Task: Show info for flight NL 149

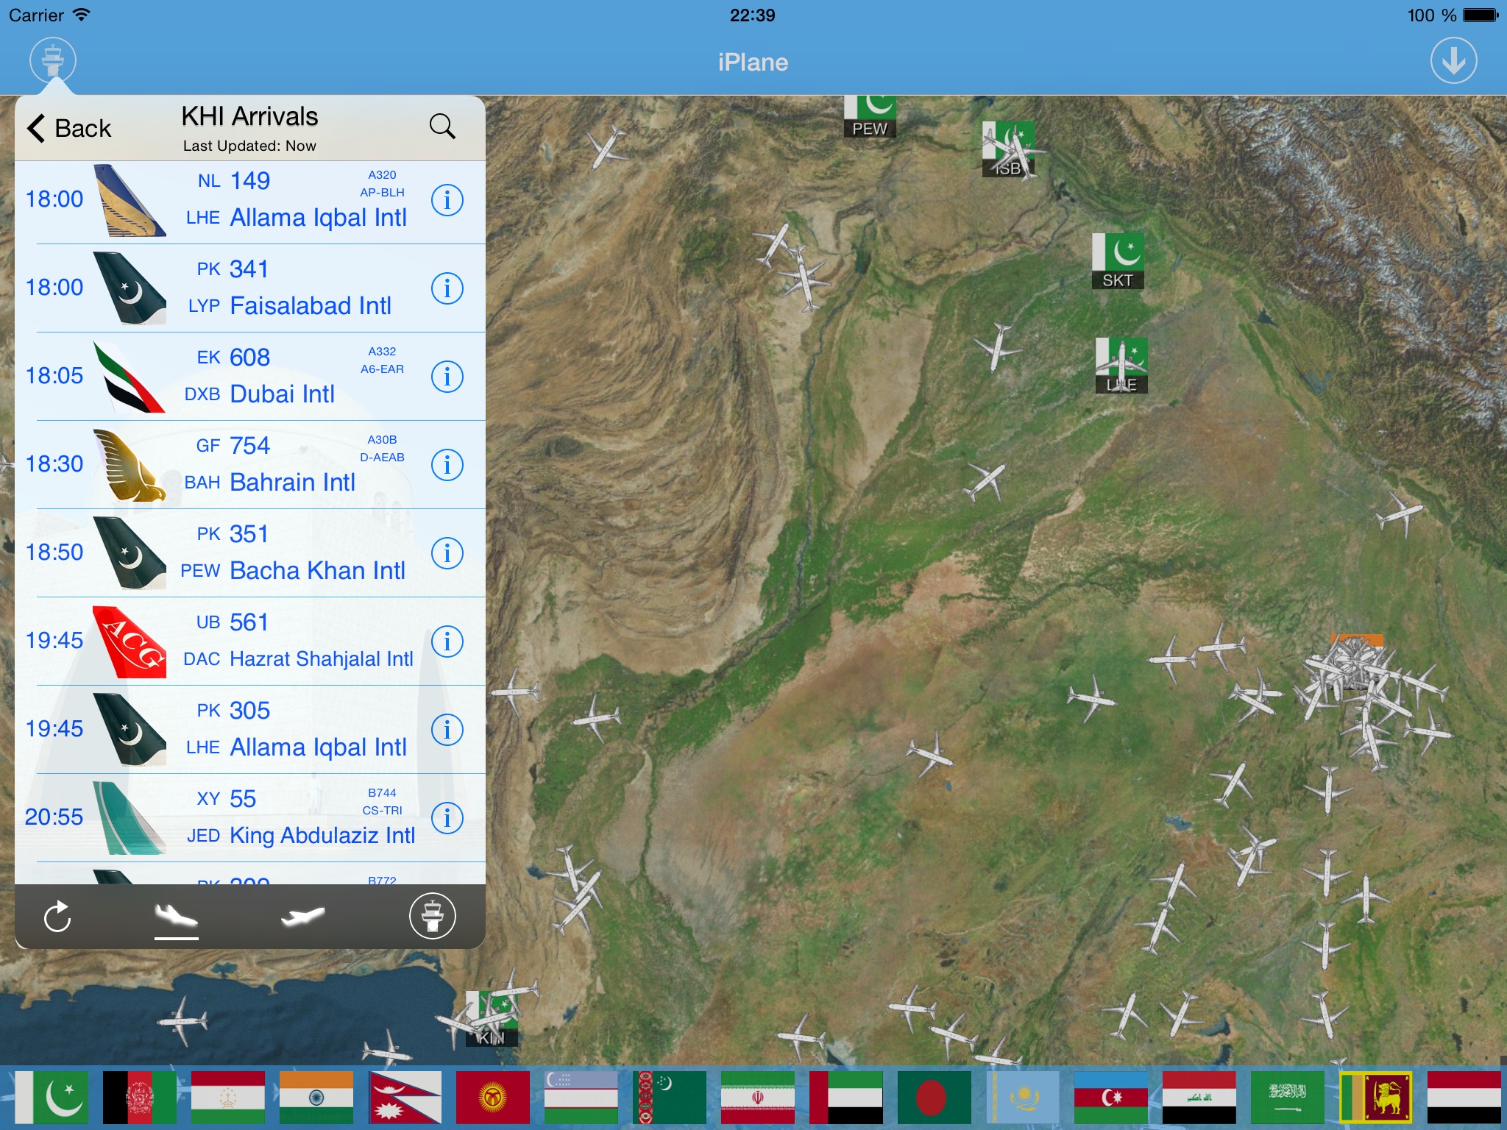Action: (447, 200)
